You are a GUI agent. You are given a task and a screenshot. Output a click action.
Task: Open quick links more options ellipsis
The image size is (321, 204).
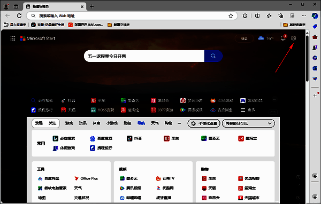click(x=275, y=99)
